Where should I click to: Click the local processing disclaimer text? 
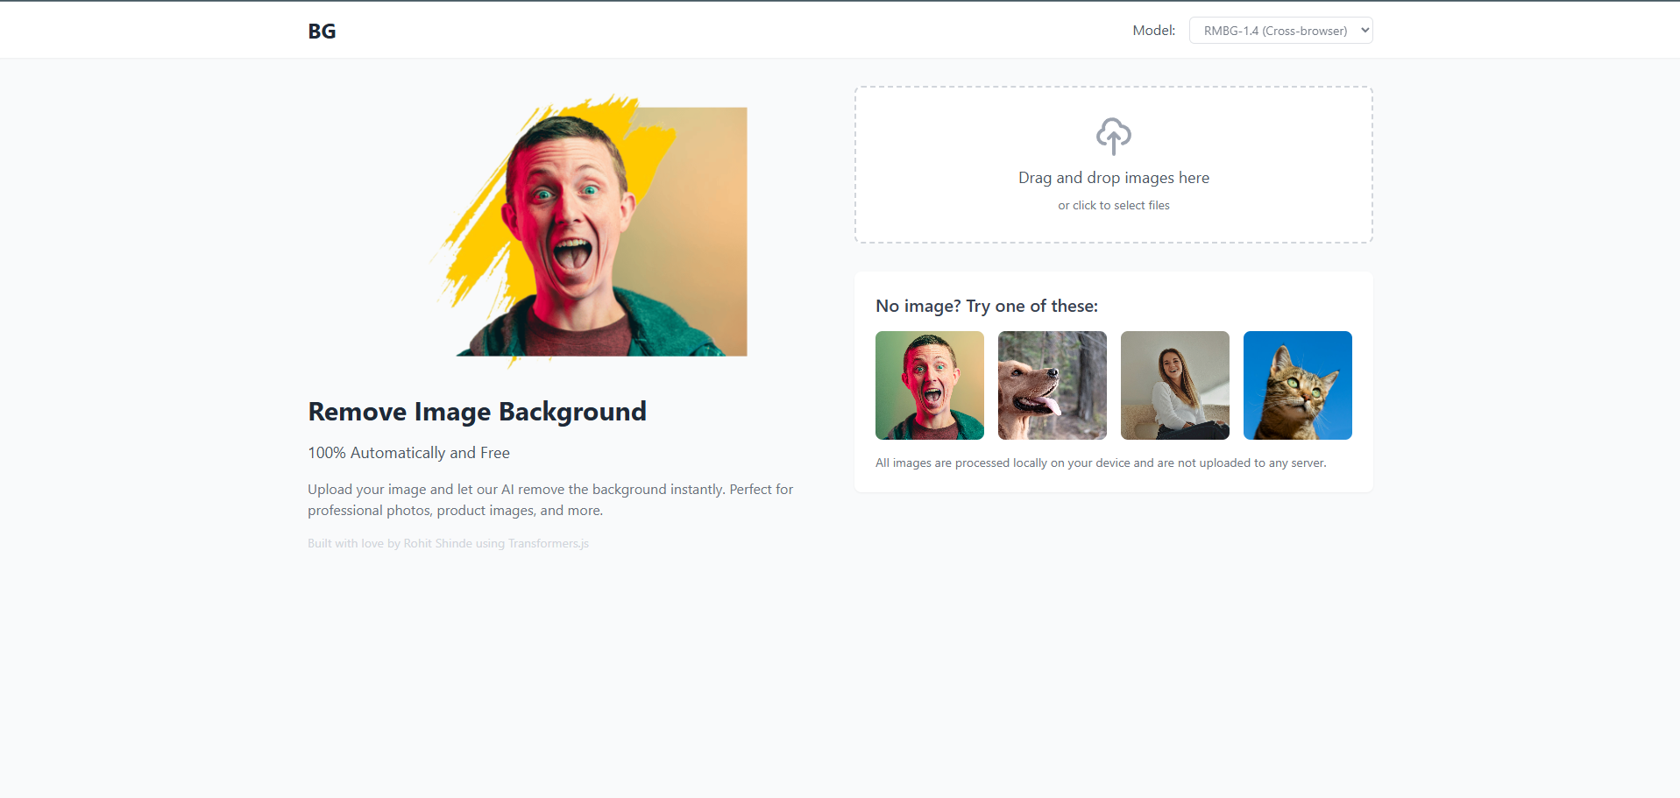tap(1100, 463)
